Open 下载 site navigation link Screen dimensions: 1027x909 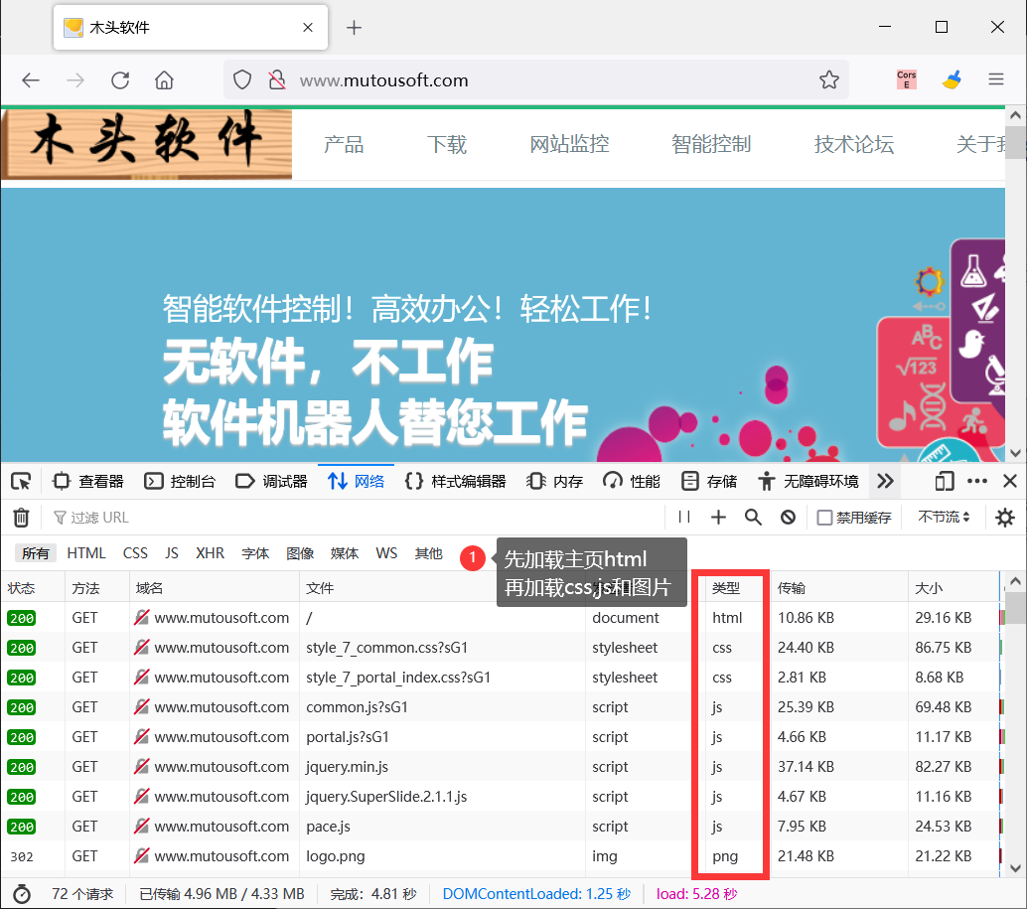pos(447,144)
